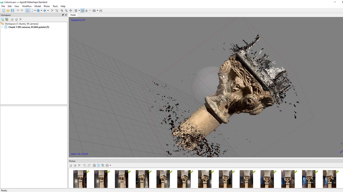Screen dimensions: 343x192
Task: Open the model shading dropdown arrow
Action: point(90,11)
